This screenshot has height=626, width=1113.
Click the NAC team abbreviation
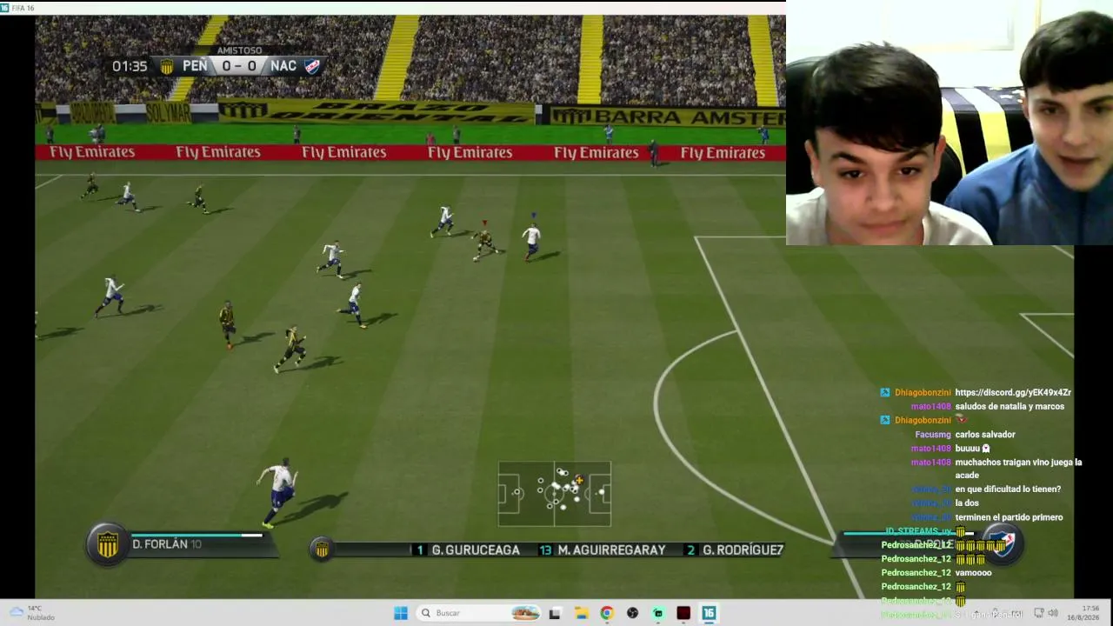tap(283, 66)
